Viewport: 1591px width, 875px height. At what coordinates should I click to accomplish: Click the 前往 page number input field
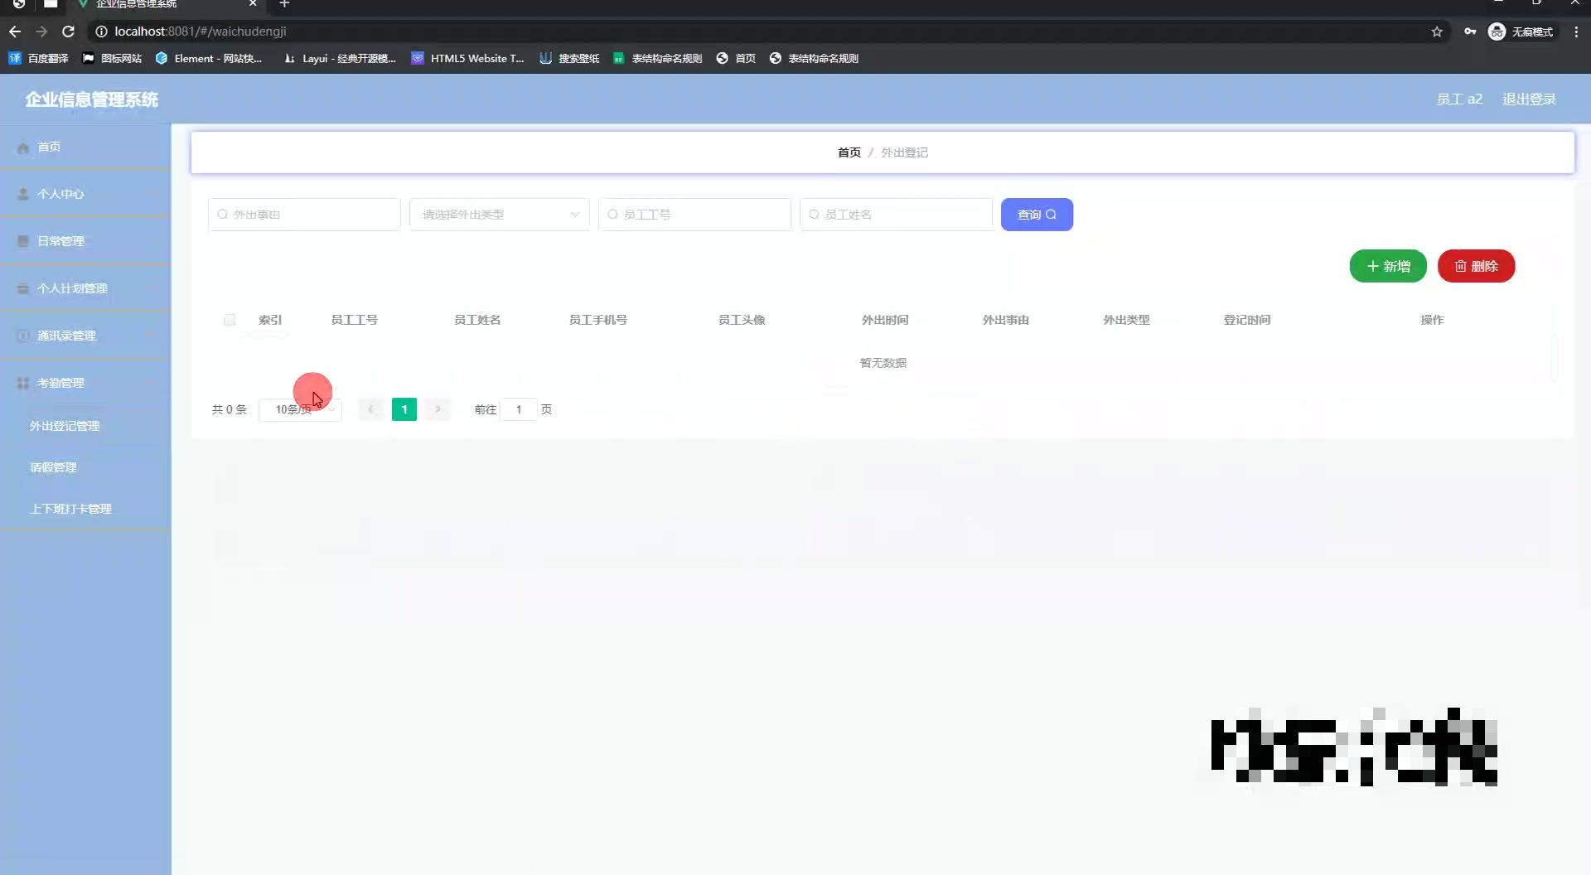click(520, 409)
